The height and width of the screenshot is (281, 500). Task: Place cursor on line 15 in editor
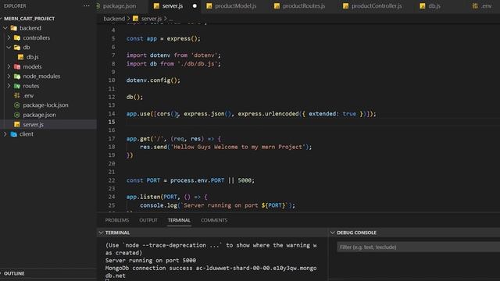coord(312,122)
